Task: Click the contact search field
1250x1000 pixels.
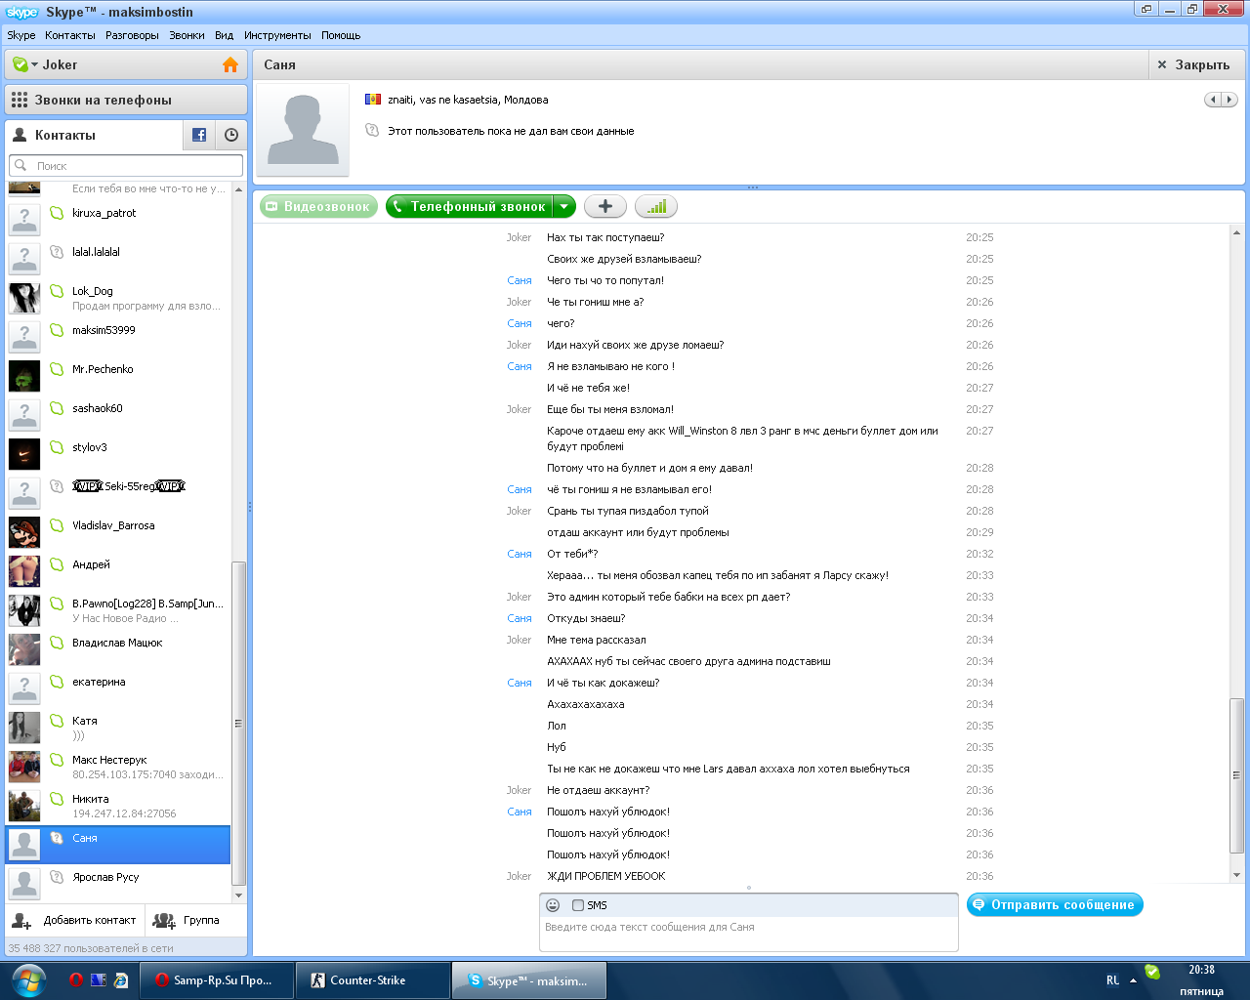Action: [126, 166]
